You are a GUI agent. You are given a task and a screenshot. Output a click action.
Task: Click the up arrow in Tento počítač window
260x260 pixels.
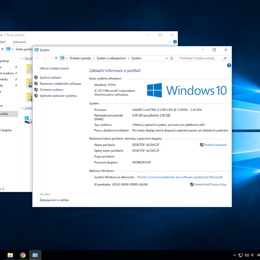pos(2,49)
